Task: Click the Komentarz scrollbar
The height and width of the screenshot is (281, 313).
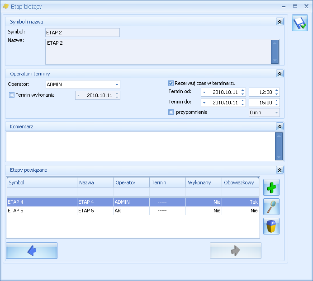Action: coord(279,146)
